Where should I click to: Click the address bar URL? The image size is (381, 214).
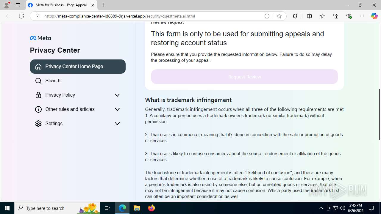click(x=120, y=16)
